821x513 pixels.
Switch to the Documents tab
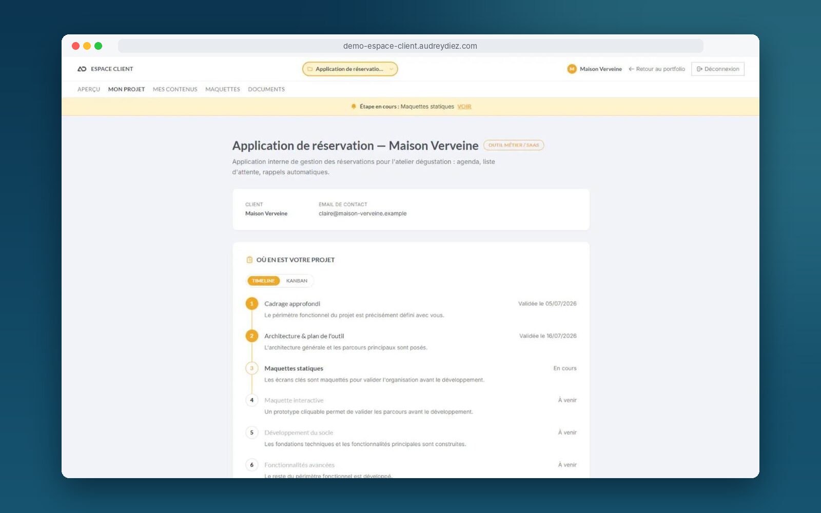(266, 89)
